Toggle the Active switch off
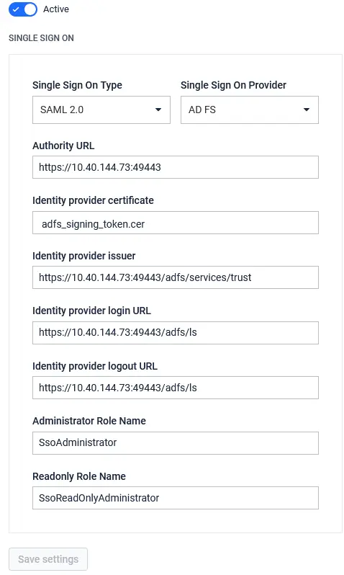Viewport: 344px width, 575px height. (23, 9)
